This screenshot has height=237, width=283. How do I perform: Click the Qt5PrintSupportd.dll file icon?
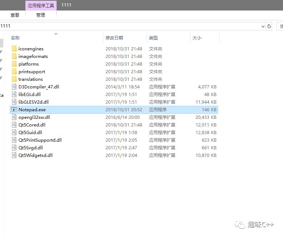pos(14,140)
